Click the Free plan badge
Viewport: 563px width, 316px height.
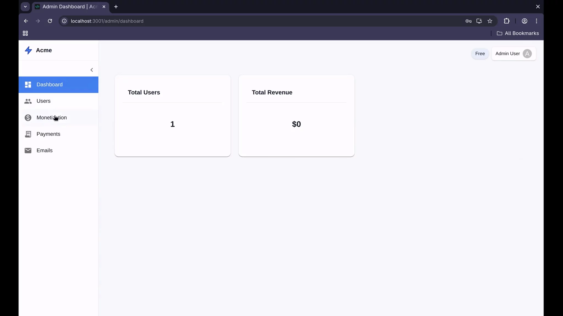coord(479,53)
